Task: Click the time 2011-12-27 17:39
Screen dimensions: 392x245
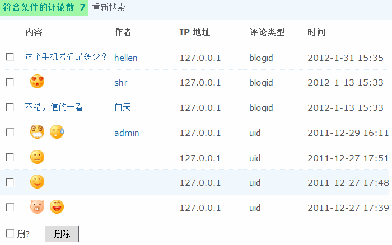Action: point(348,208)
